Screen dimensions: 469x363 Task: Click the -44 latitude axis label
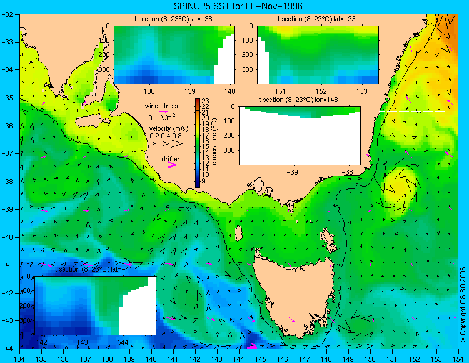pos(8,349)
